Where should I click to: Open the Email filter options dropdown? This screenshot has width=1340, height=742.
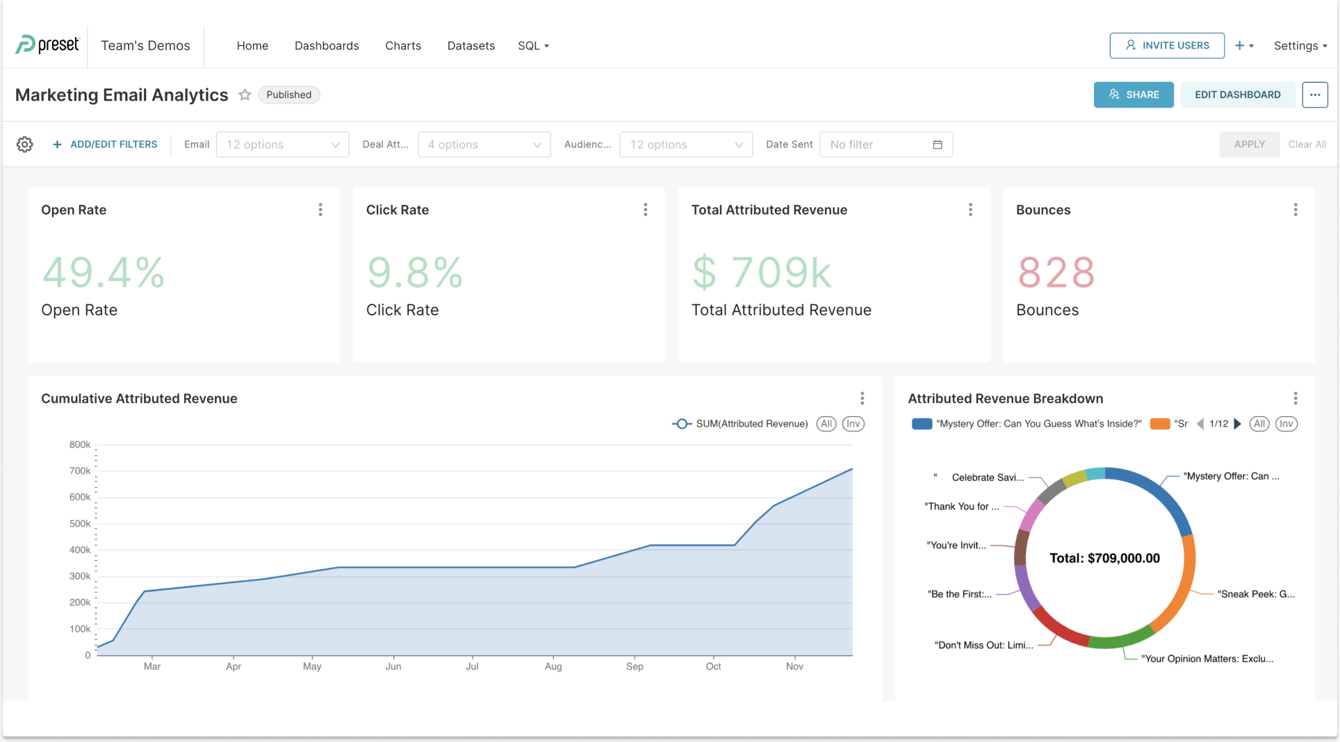281,145
